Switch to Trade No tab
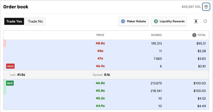Viewport: 213px width, 112px height. pos(35,21)
